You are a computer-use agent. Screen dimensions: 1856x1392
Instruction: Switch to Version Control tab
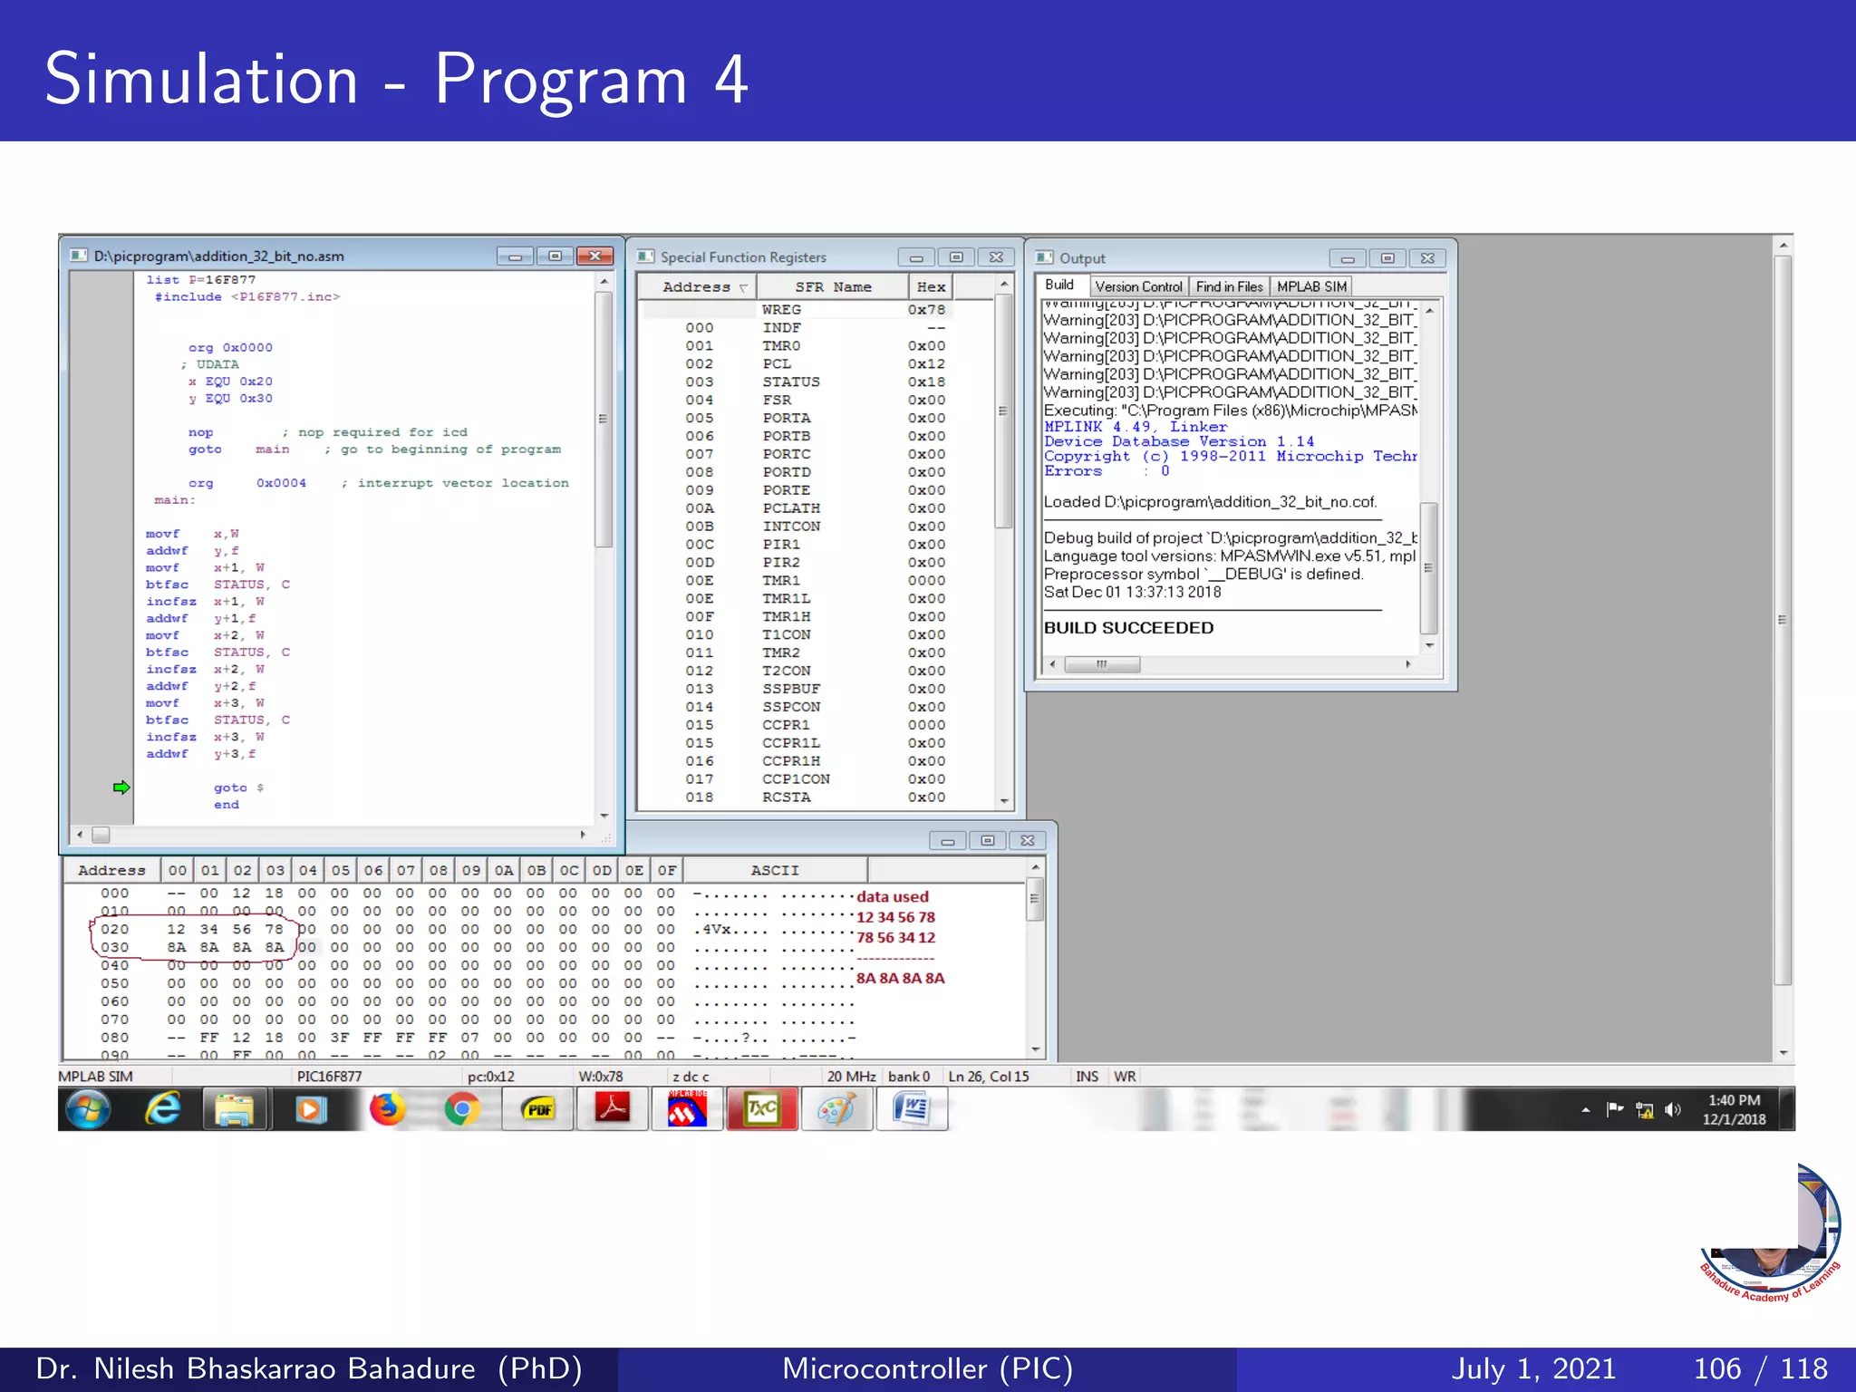tap(1138, 286)
